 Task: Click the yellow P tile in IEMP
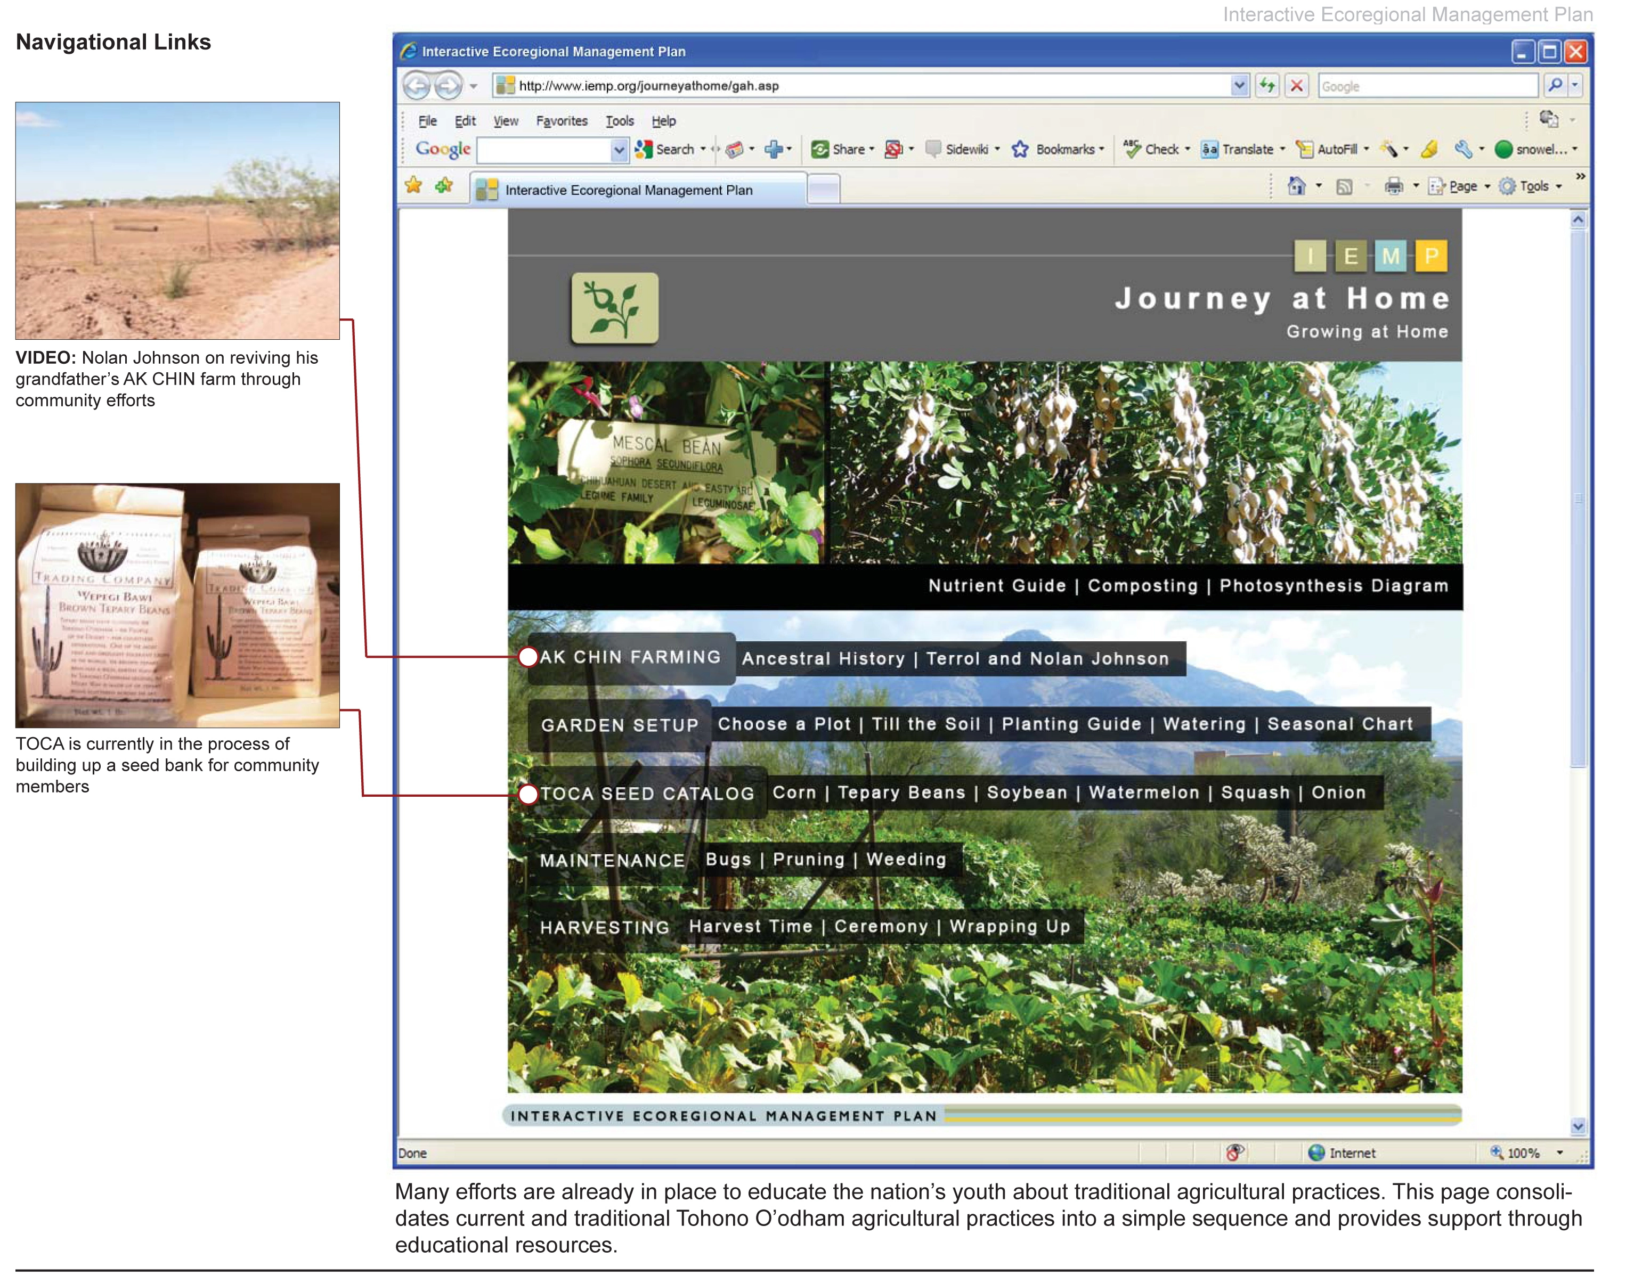click(1431, 257)
